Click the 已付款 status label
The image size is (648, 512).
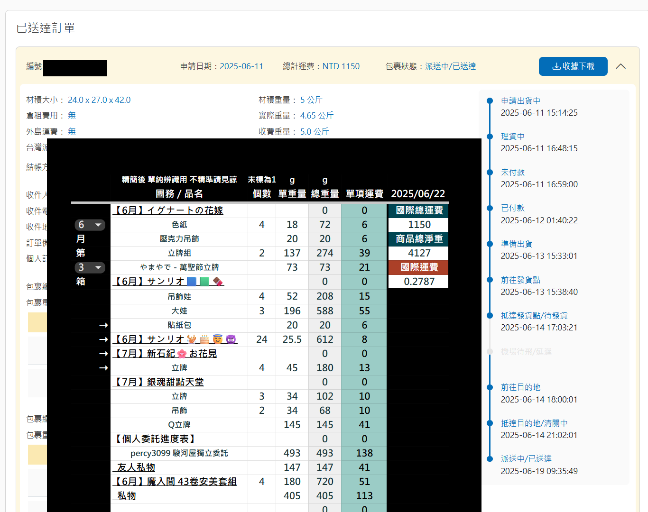[513, 208]
